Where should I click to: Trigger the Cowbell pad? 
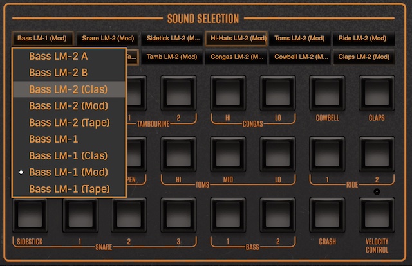(327, 93)
